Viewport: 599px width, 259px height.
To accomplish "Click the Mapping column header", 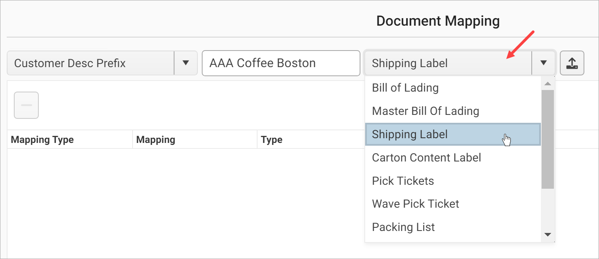I will click(155, 139).
